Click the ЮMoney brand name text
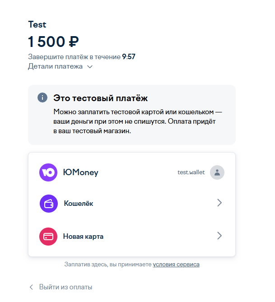The image size is (275, 302). (x=81, y=172)
